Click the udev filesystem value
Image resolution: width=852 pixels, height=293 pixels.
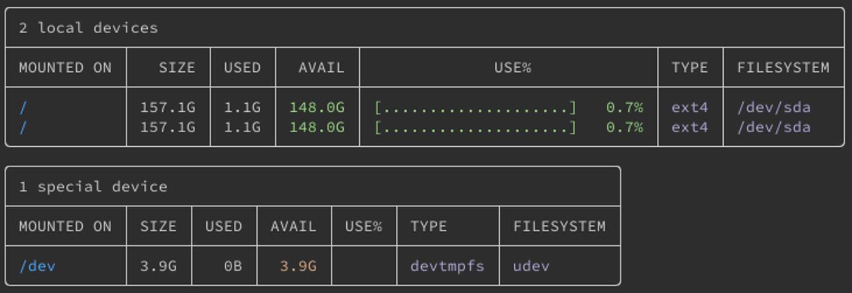point(531,266)
